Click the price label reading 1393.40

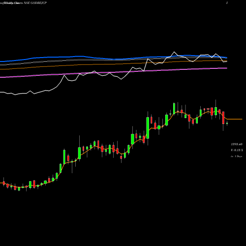pos(237,144)
